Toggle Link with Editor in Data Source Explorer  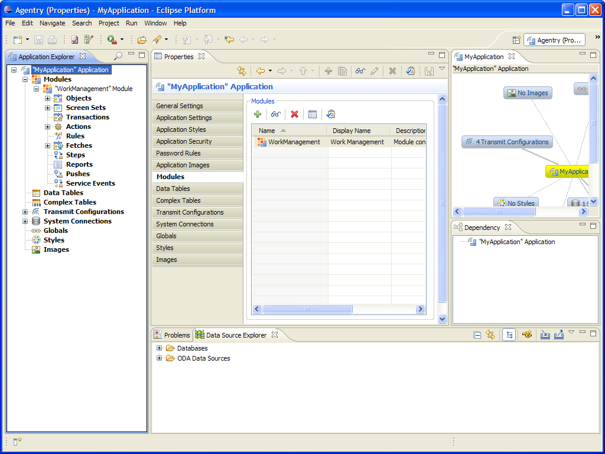tap(490, 335)
